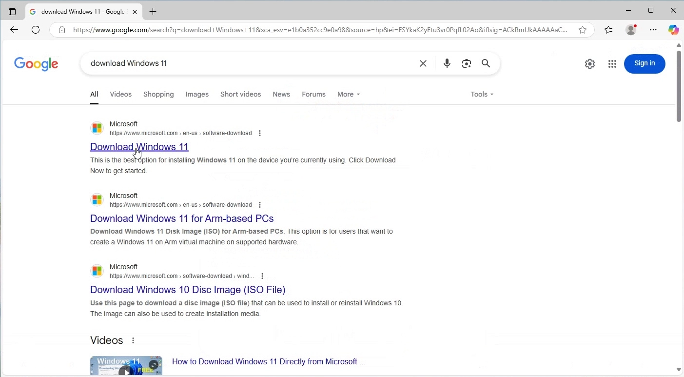Go back to the previous page
Screen dimensions: 684x377
tap(14, 30)
